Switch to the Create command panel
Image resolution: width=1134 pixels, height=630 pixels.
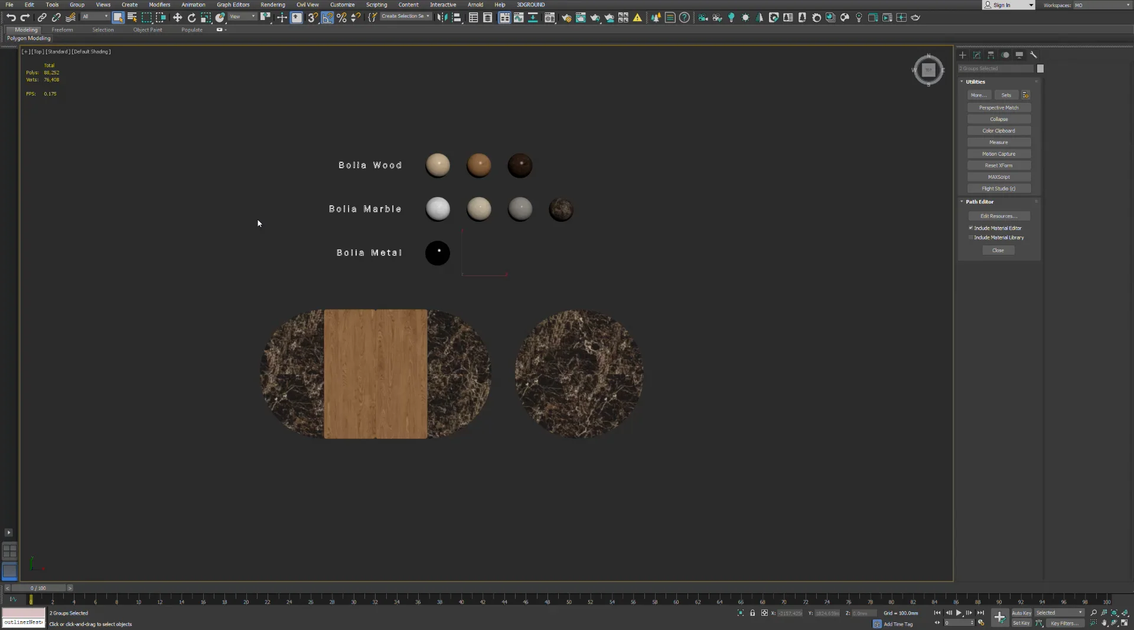(963, 55)
